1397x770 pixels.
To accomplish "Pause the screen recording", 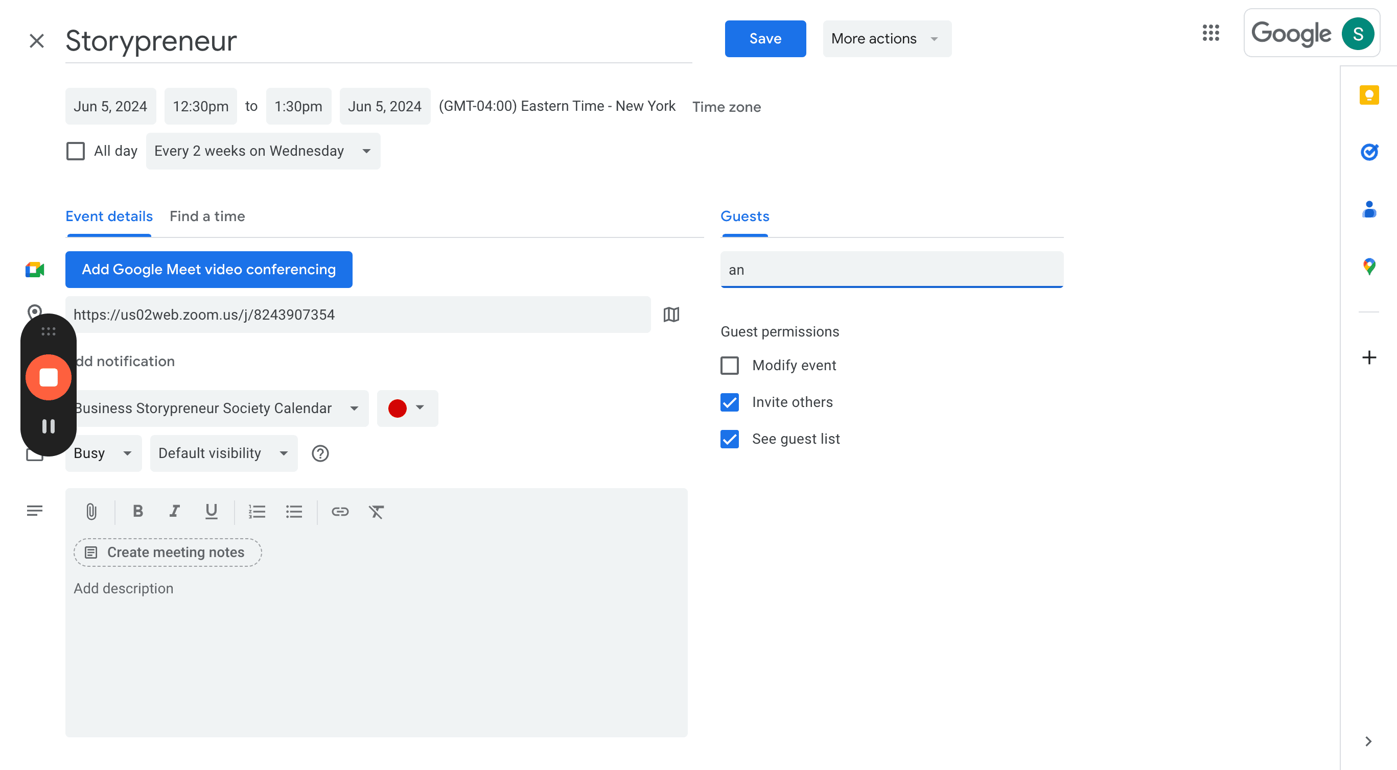I will point(48,426).
